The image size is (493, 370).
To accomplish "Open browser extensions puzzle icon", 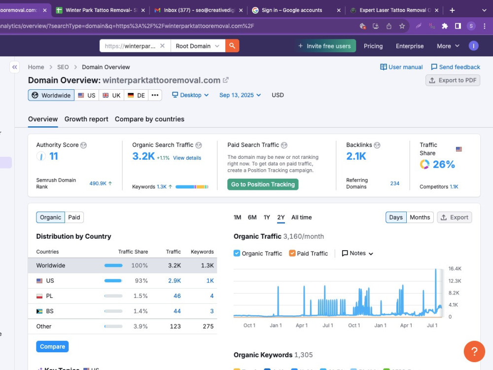I will (x=445, y=26).
